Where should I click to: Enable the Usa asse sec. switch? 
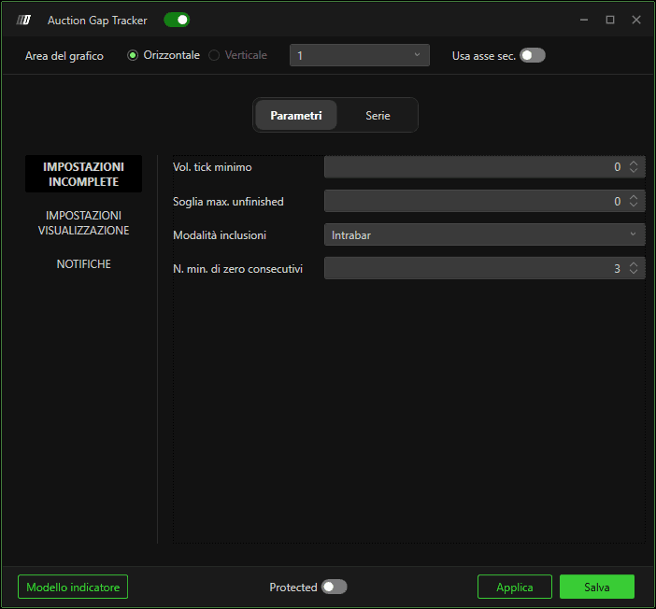pyautogui.click(x=532, y=55)
